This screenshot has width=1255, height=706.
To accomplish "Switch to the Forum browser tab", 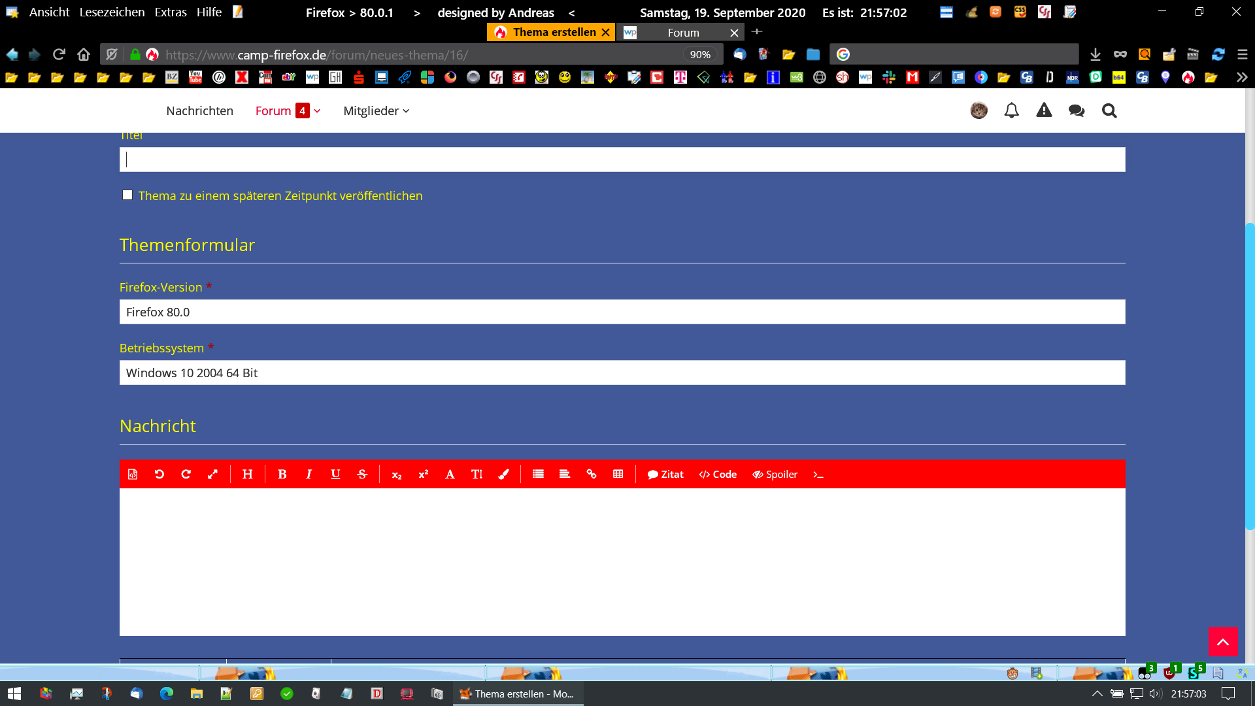I will 682,33.
